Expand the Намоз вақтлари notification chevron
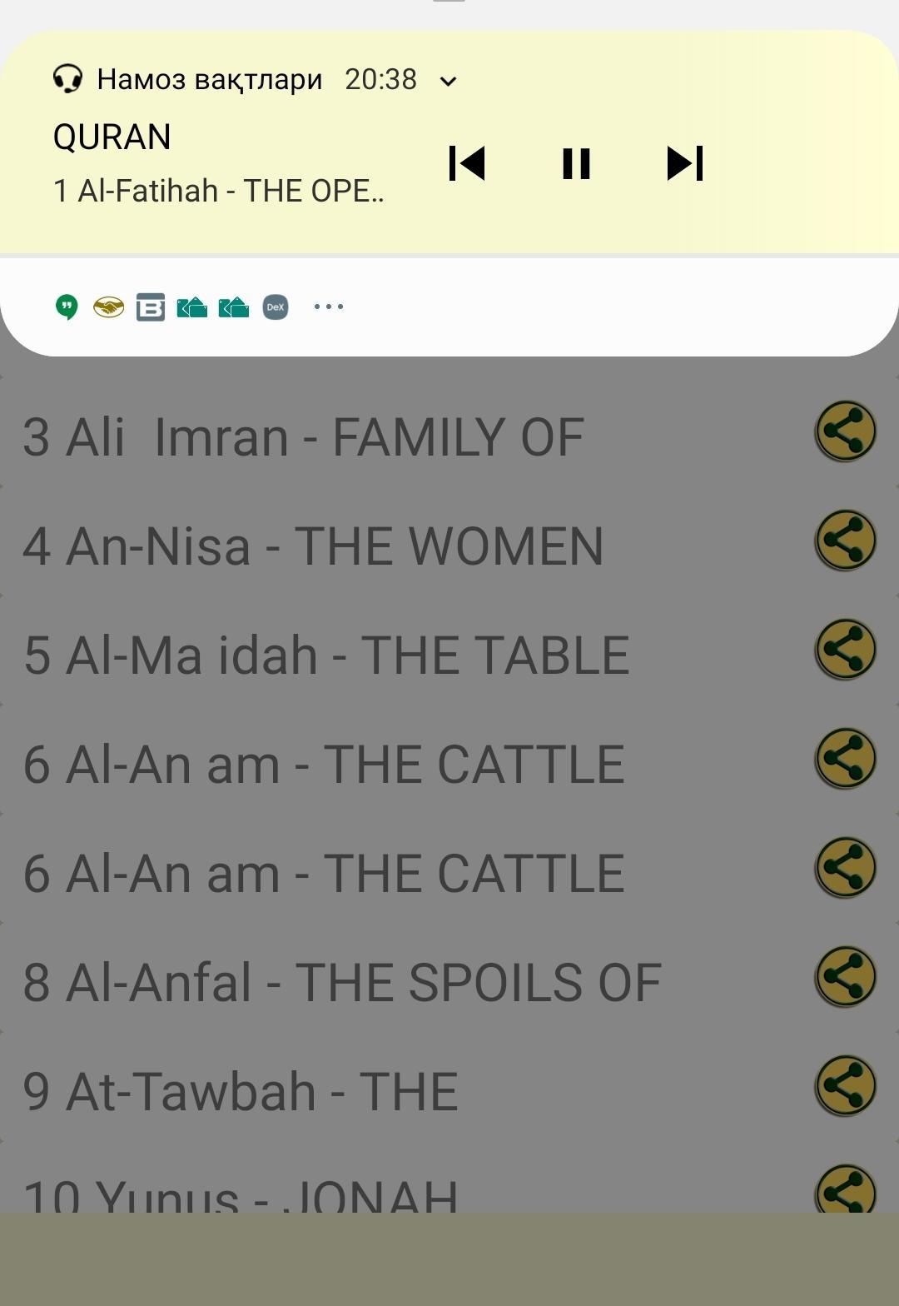The image size is (899, 1306). point(448,81)
